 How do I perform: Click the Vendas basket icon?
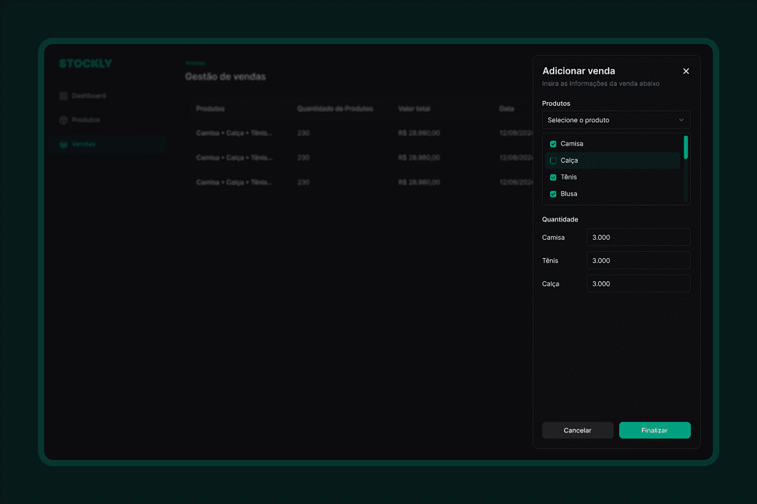pyautogui.click(x=63, y=144)
